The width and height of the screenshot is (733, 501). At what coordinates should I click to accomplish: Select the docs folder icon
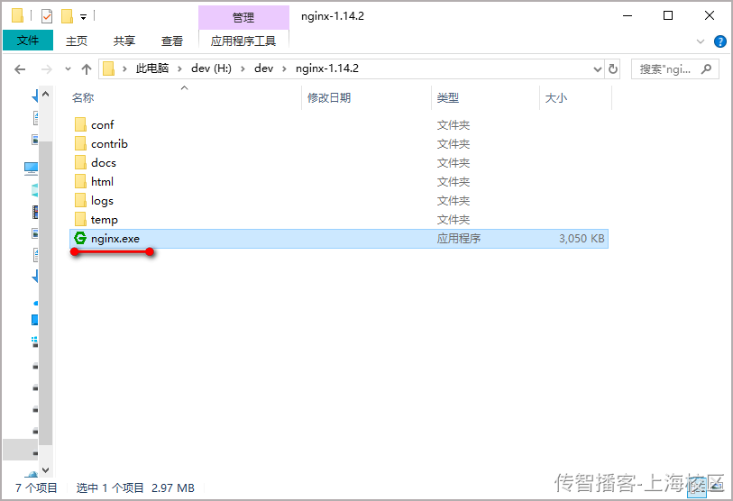pos(80,162)
